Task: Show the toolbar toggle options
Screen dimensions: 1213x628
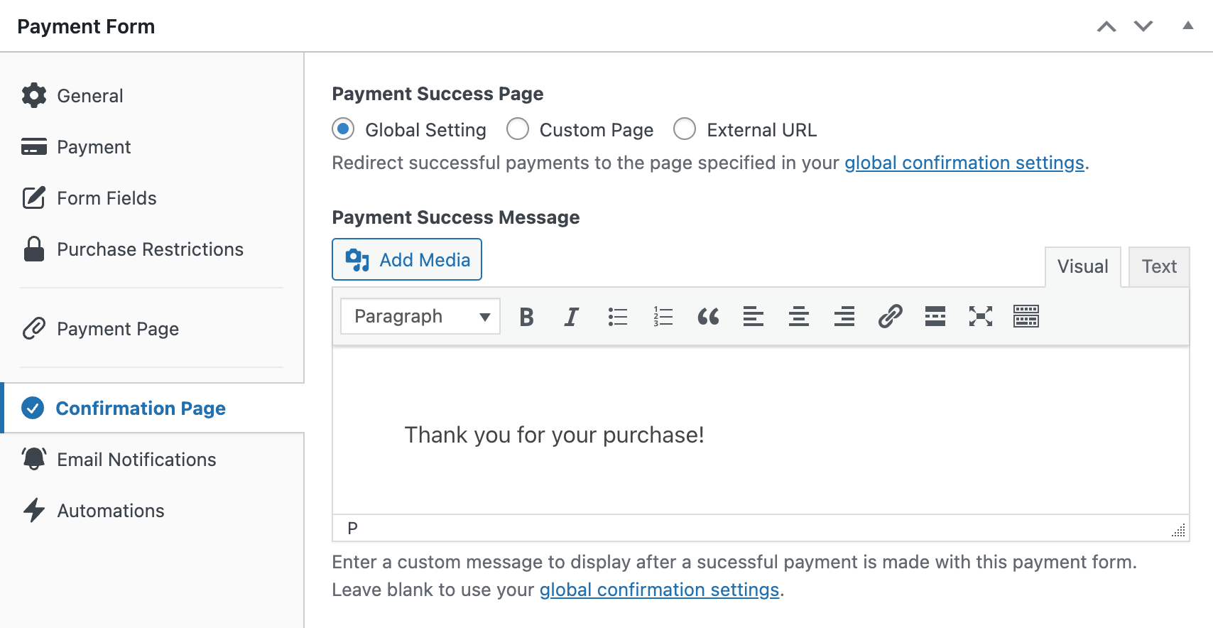Action: click(1026, 317)
